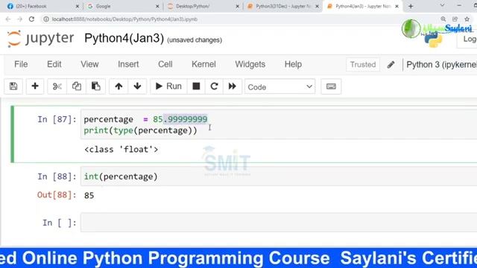Screen dimensions: 477x268
Task: Close the Python4(Jan3) tab
Action: coord(397,6)
